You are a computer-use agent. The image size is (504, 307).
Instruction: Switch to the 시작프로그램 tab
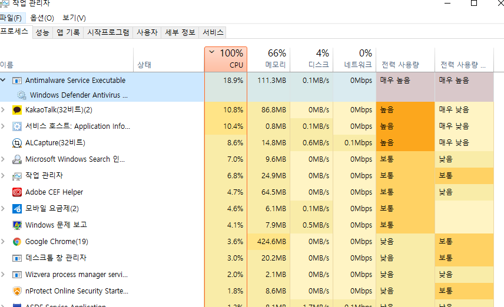coord(108,32)
